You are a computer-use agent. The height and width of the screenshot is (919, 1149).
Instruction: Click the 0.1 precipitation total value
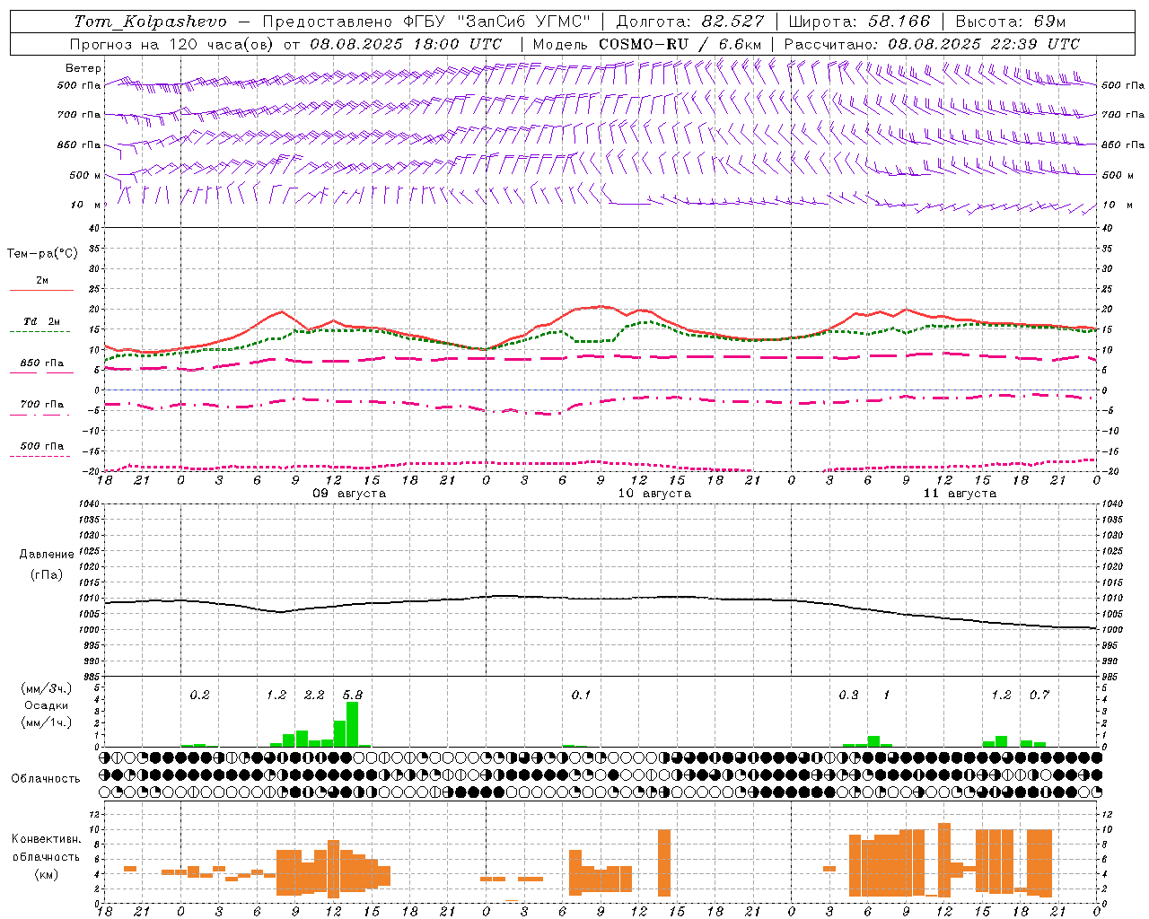581,695
